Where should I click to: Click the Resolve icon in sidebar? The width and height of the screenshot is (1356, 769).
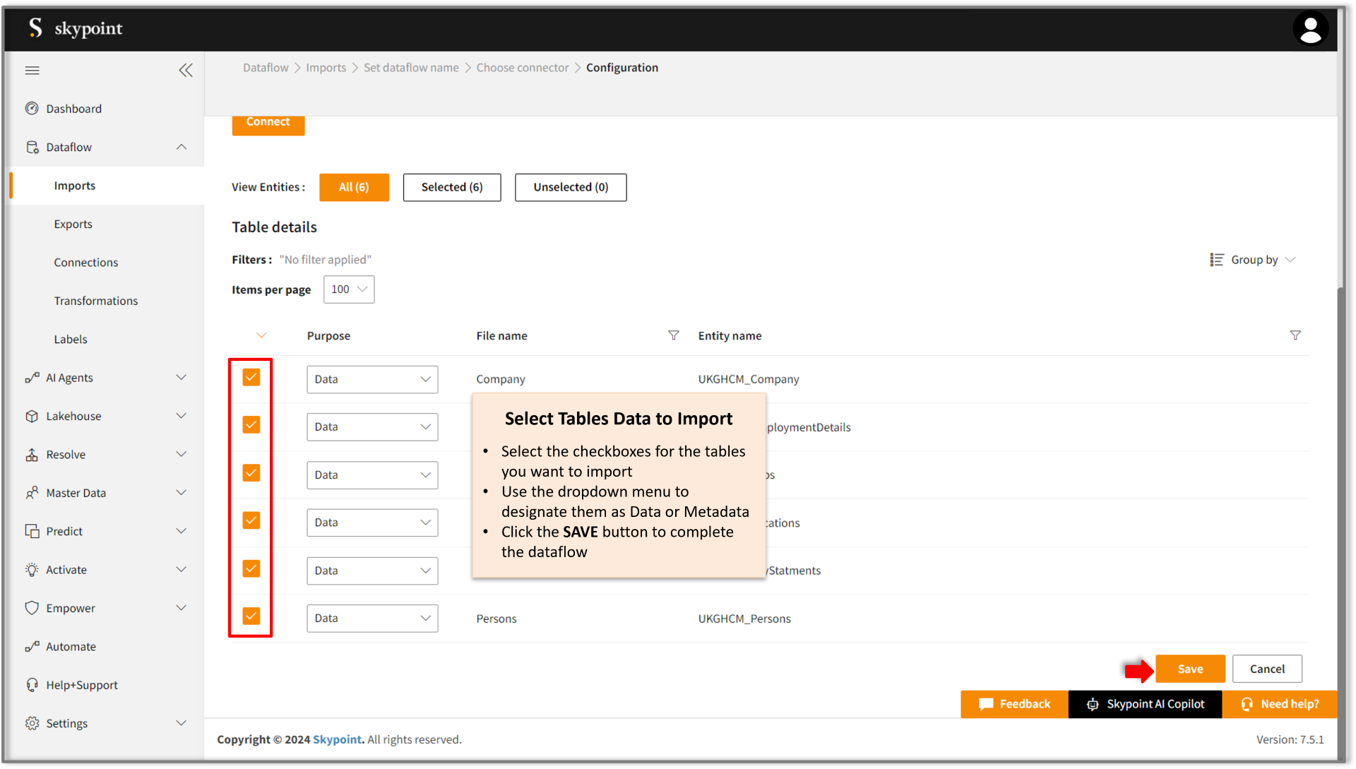pyautogui.click(x=31, y=454)
